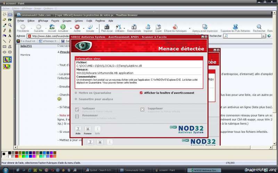Select the Rectangle shape tool
The width and height of the screenshot is (278, 173).
pos(5,47)
